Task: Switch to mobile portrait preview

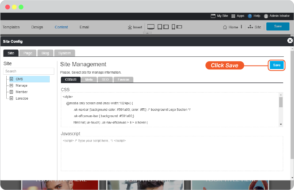Action: (x=174, y=27)
